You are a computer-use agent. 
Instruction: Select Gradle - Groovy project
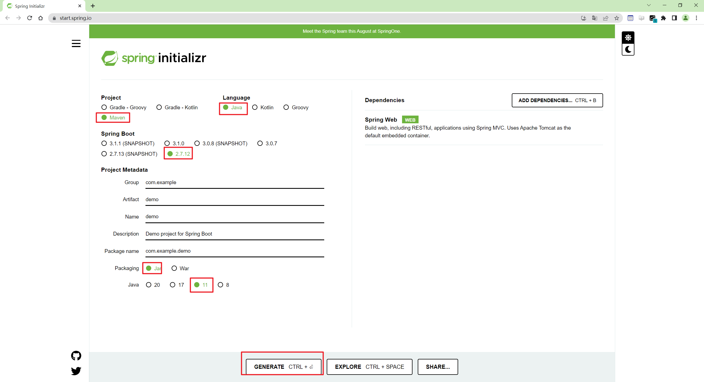[x=124, y=107]
